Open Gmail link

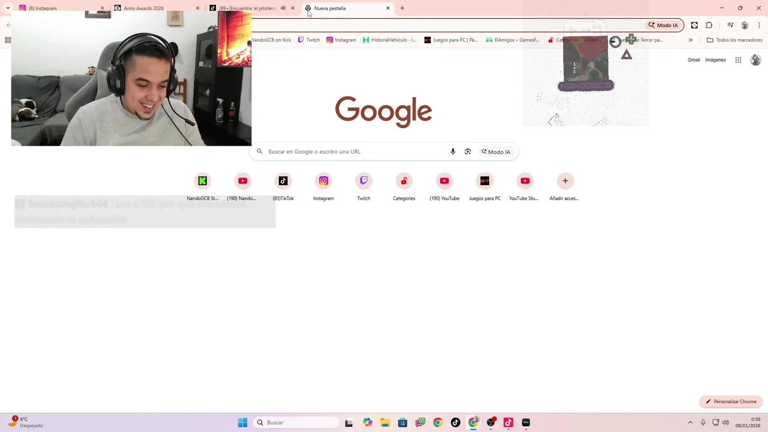click(694, 60)
